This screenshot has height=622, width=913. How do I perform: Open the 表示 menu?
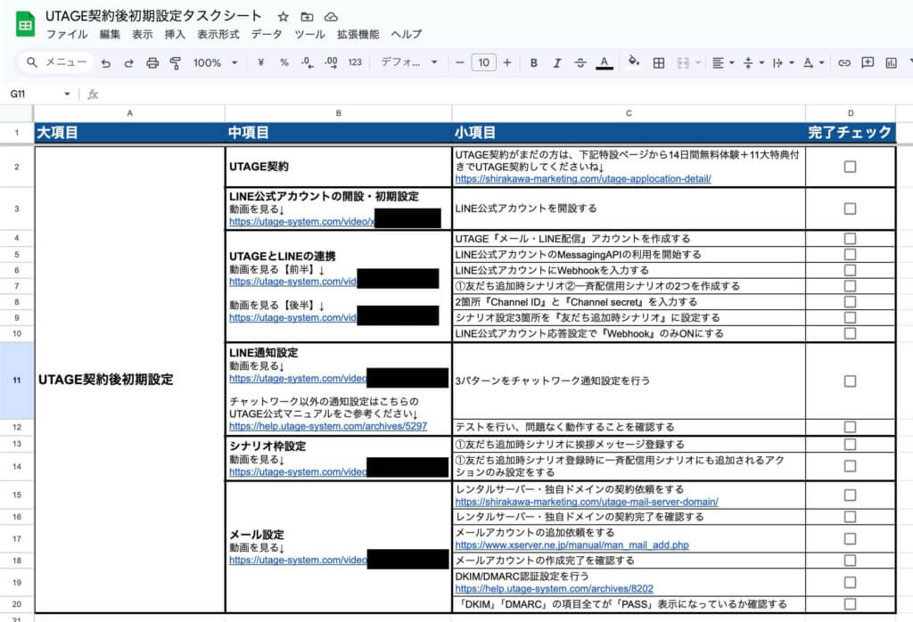point(142,35)
